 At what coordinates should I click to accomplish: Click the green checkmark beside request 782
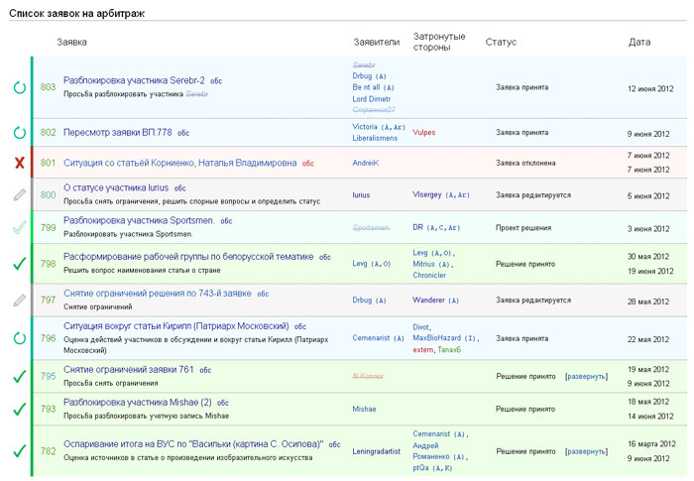pos(19,451)
